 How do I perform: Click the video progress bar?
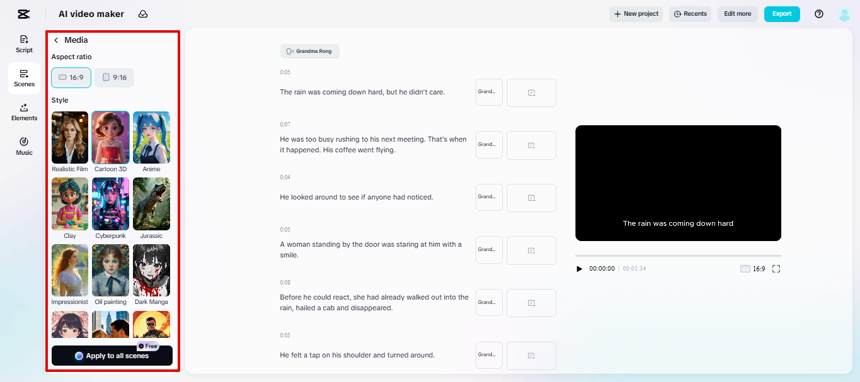point(678,256)
